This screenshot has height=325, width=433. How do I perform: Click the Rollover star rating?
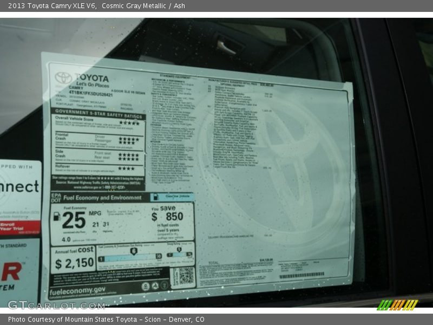point(127,168)
